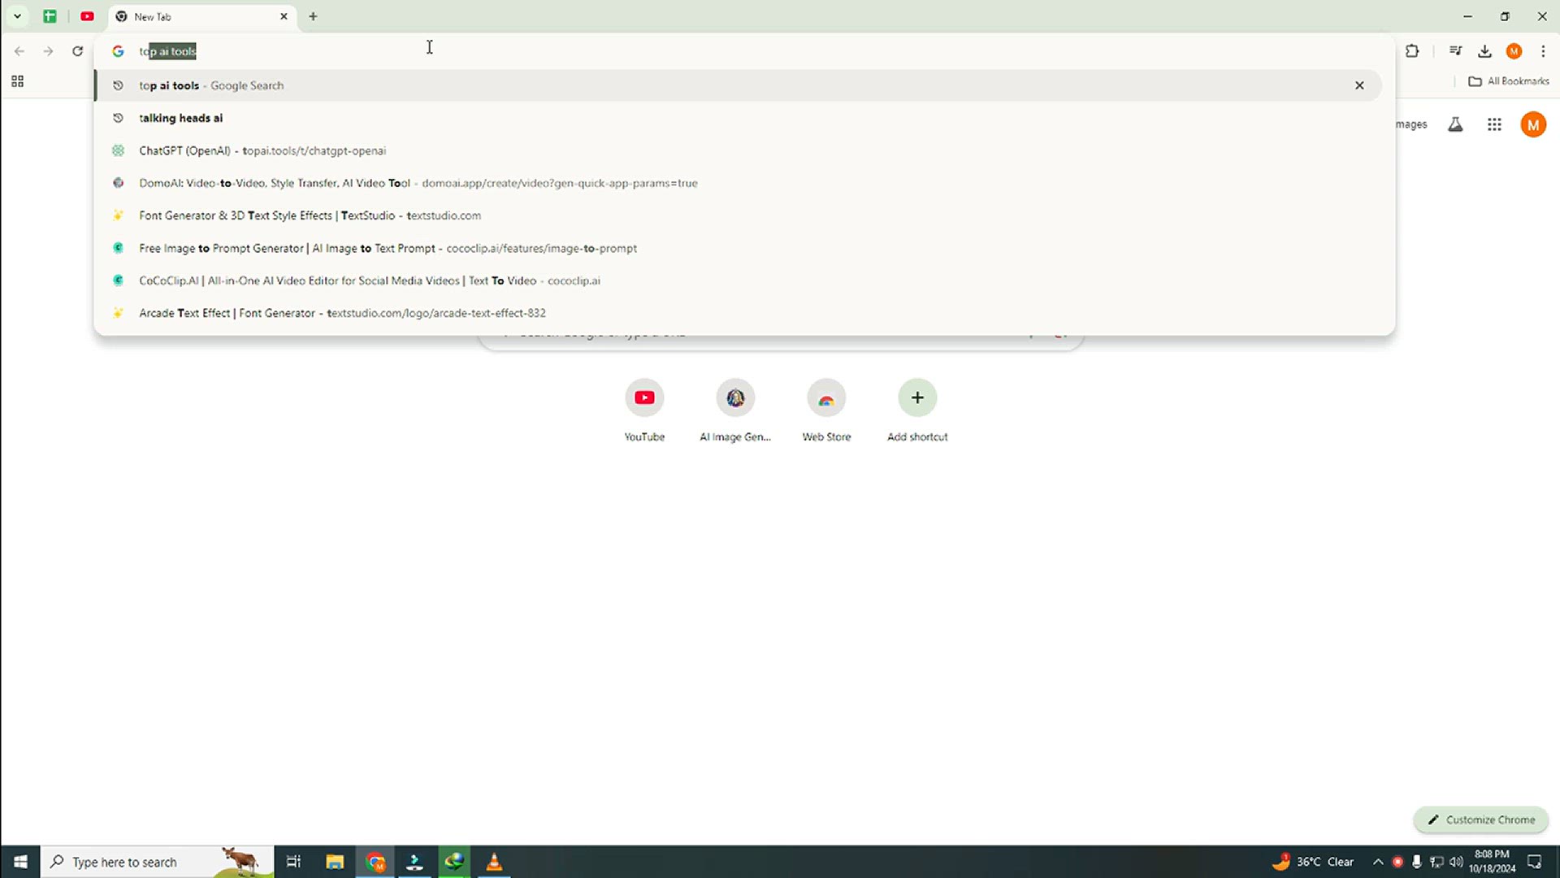The image size is (1560, 878).
Task: Open Google account avatar M
Action: (1533, 124)
